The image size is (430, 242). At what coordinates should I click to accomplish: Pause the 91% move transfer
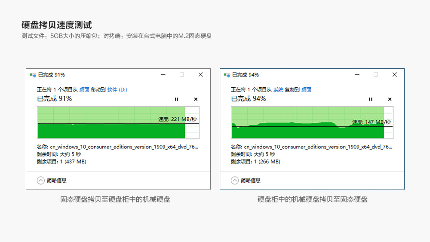tap(177, 99)
